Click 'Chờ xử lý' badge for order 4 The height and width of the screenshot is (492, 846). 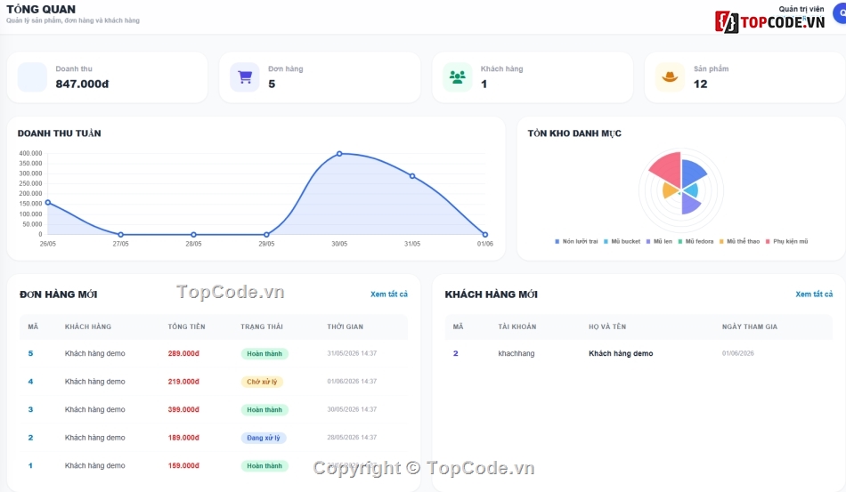pyautogui.click(x=262, y=382)
